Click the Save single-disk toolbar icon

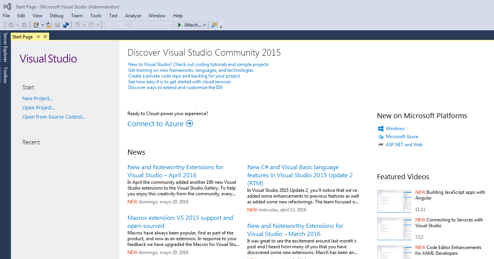pyautogui.click(x=58, y=25)
